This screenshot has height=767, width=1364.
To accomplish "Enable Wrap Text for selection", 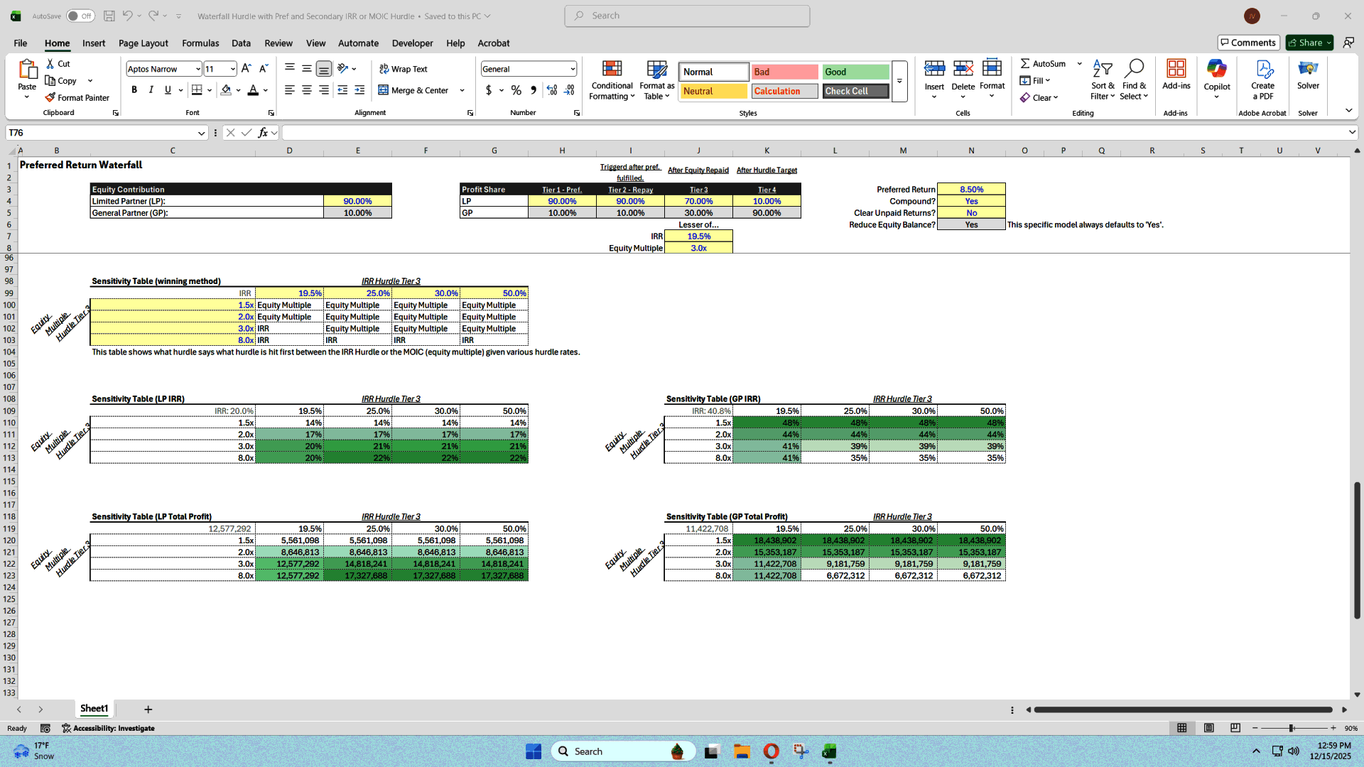I will coord(403,68).
